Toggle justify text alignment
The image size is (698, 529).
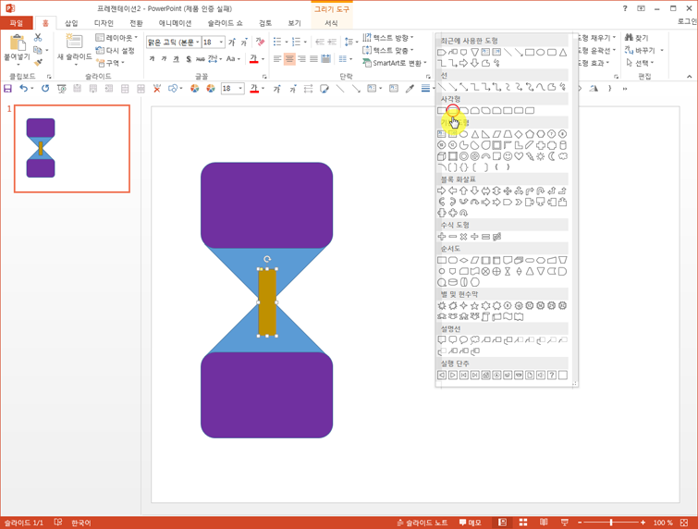point(313,59)
